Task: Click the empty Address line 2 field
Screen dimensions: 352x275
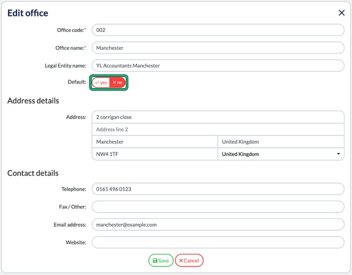Action: click(x=218, y=129)
